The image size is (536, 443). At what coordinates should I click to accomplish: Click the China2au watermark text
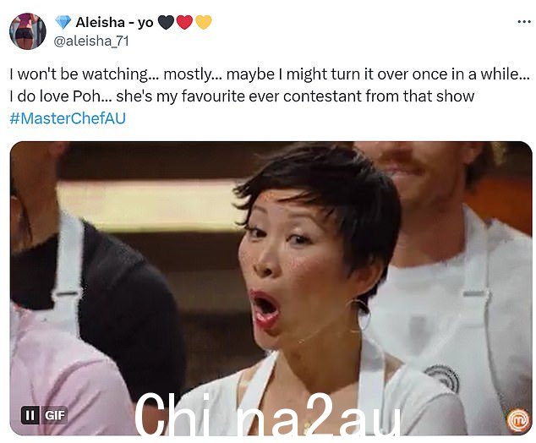tap(266, 414)
